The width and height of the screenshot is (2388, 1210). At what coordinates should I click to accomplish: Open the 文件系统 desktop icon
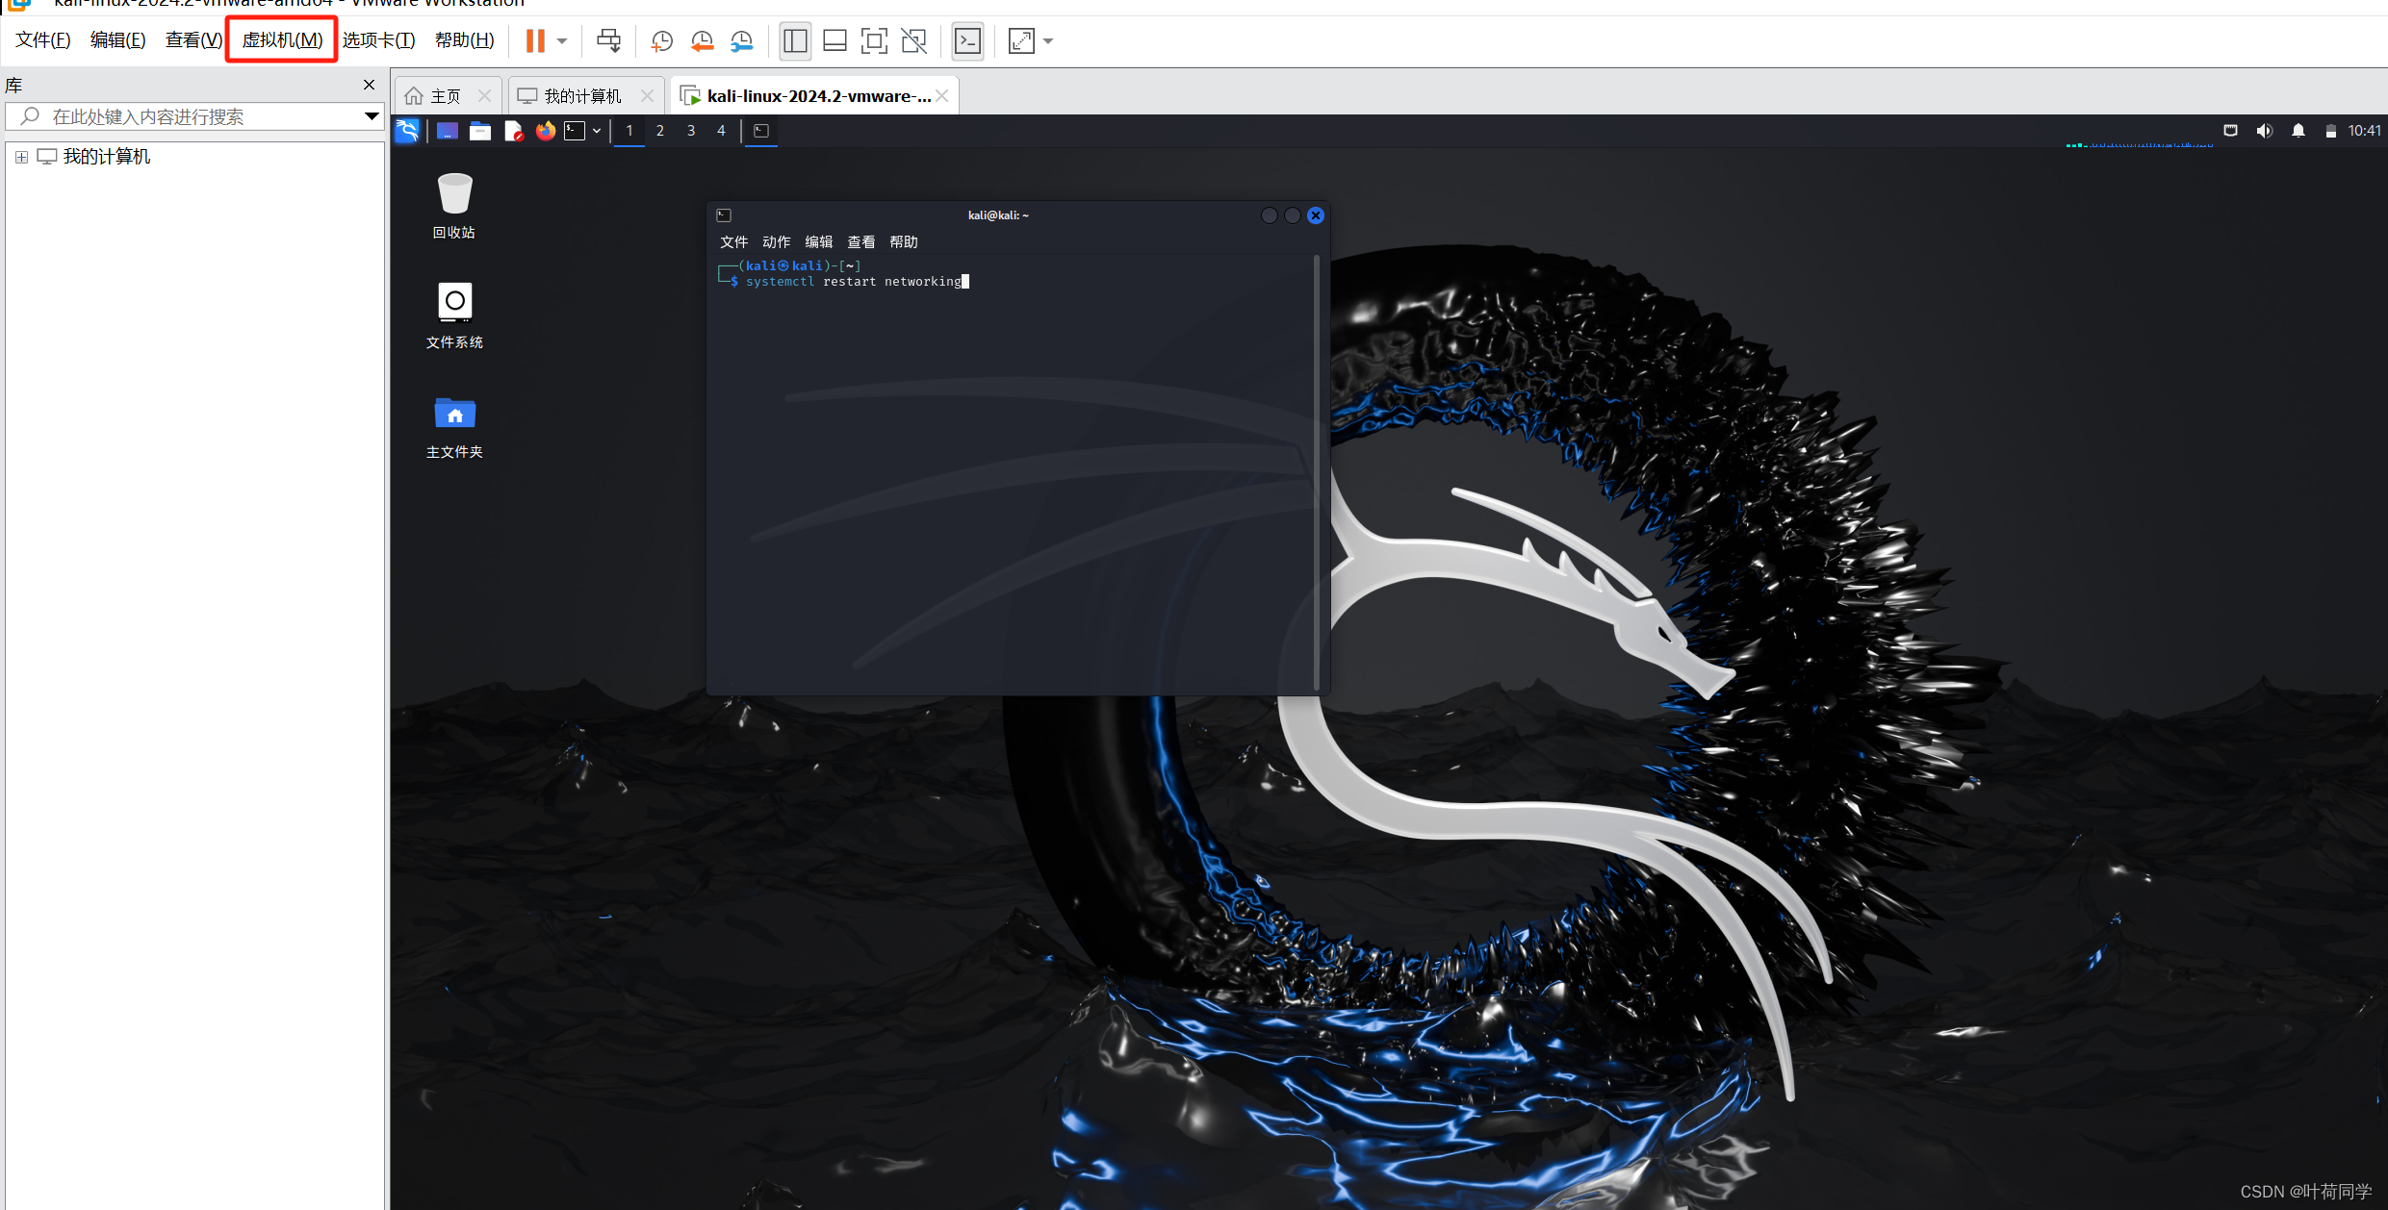[454, 315]
